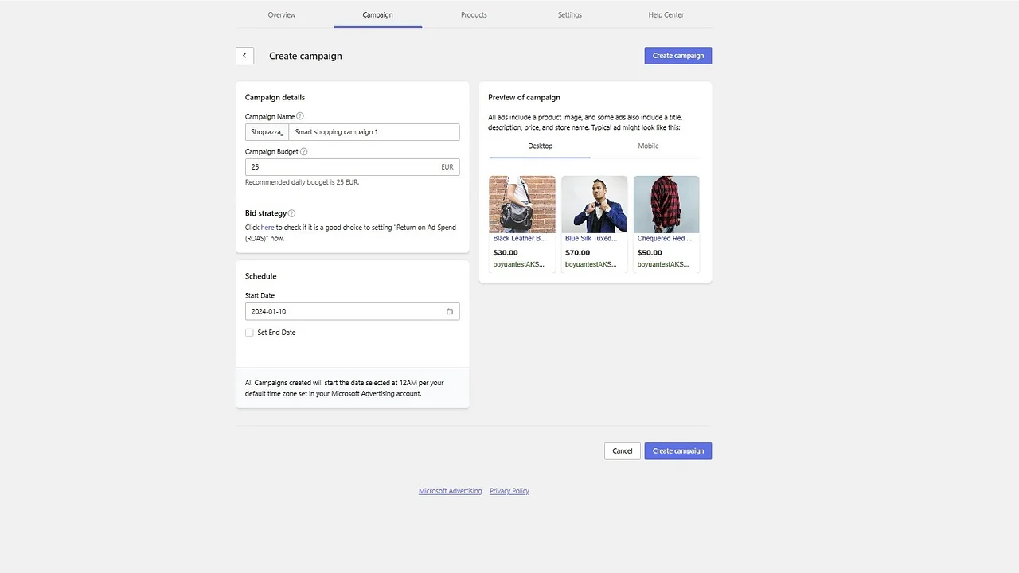Click the Campaign Budget info tooltip icon
Screen dimensions: 1019x573
point(303,151)
